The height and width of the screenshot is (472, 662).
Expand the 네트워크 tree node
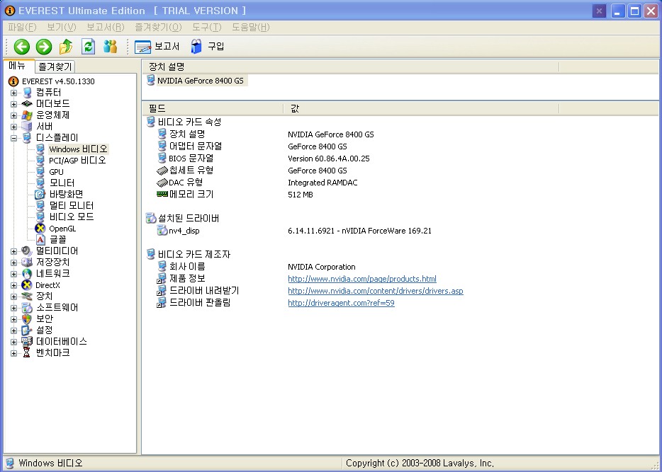coord(14,274)
